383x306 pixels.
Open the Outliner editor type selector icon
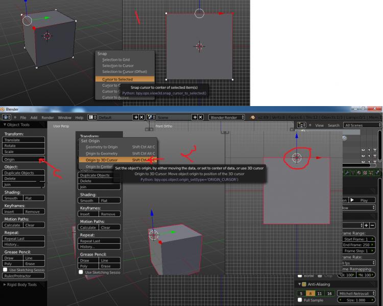pos(302,125)
